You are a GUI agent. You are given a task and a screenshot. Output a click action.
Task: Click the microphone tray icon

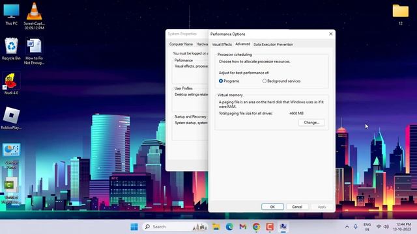[x=356, y=227]
